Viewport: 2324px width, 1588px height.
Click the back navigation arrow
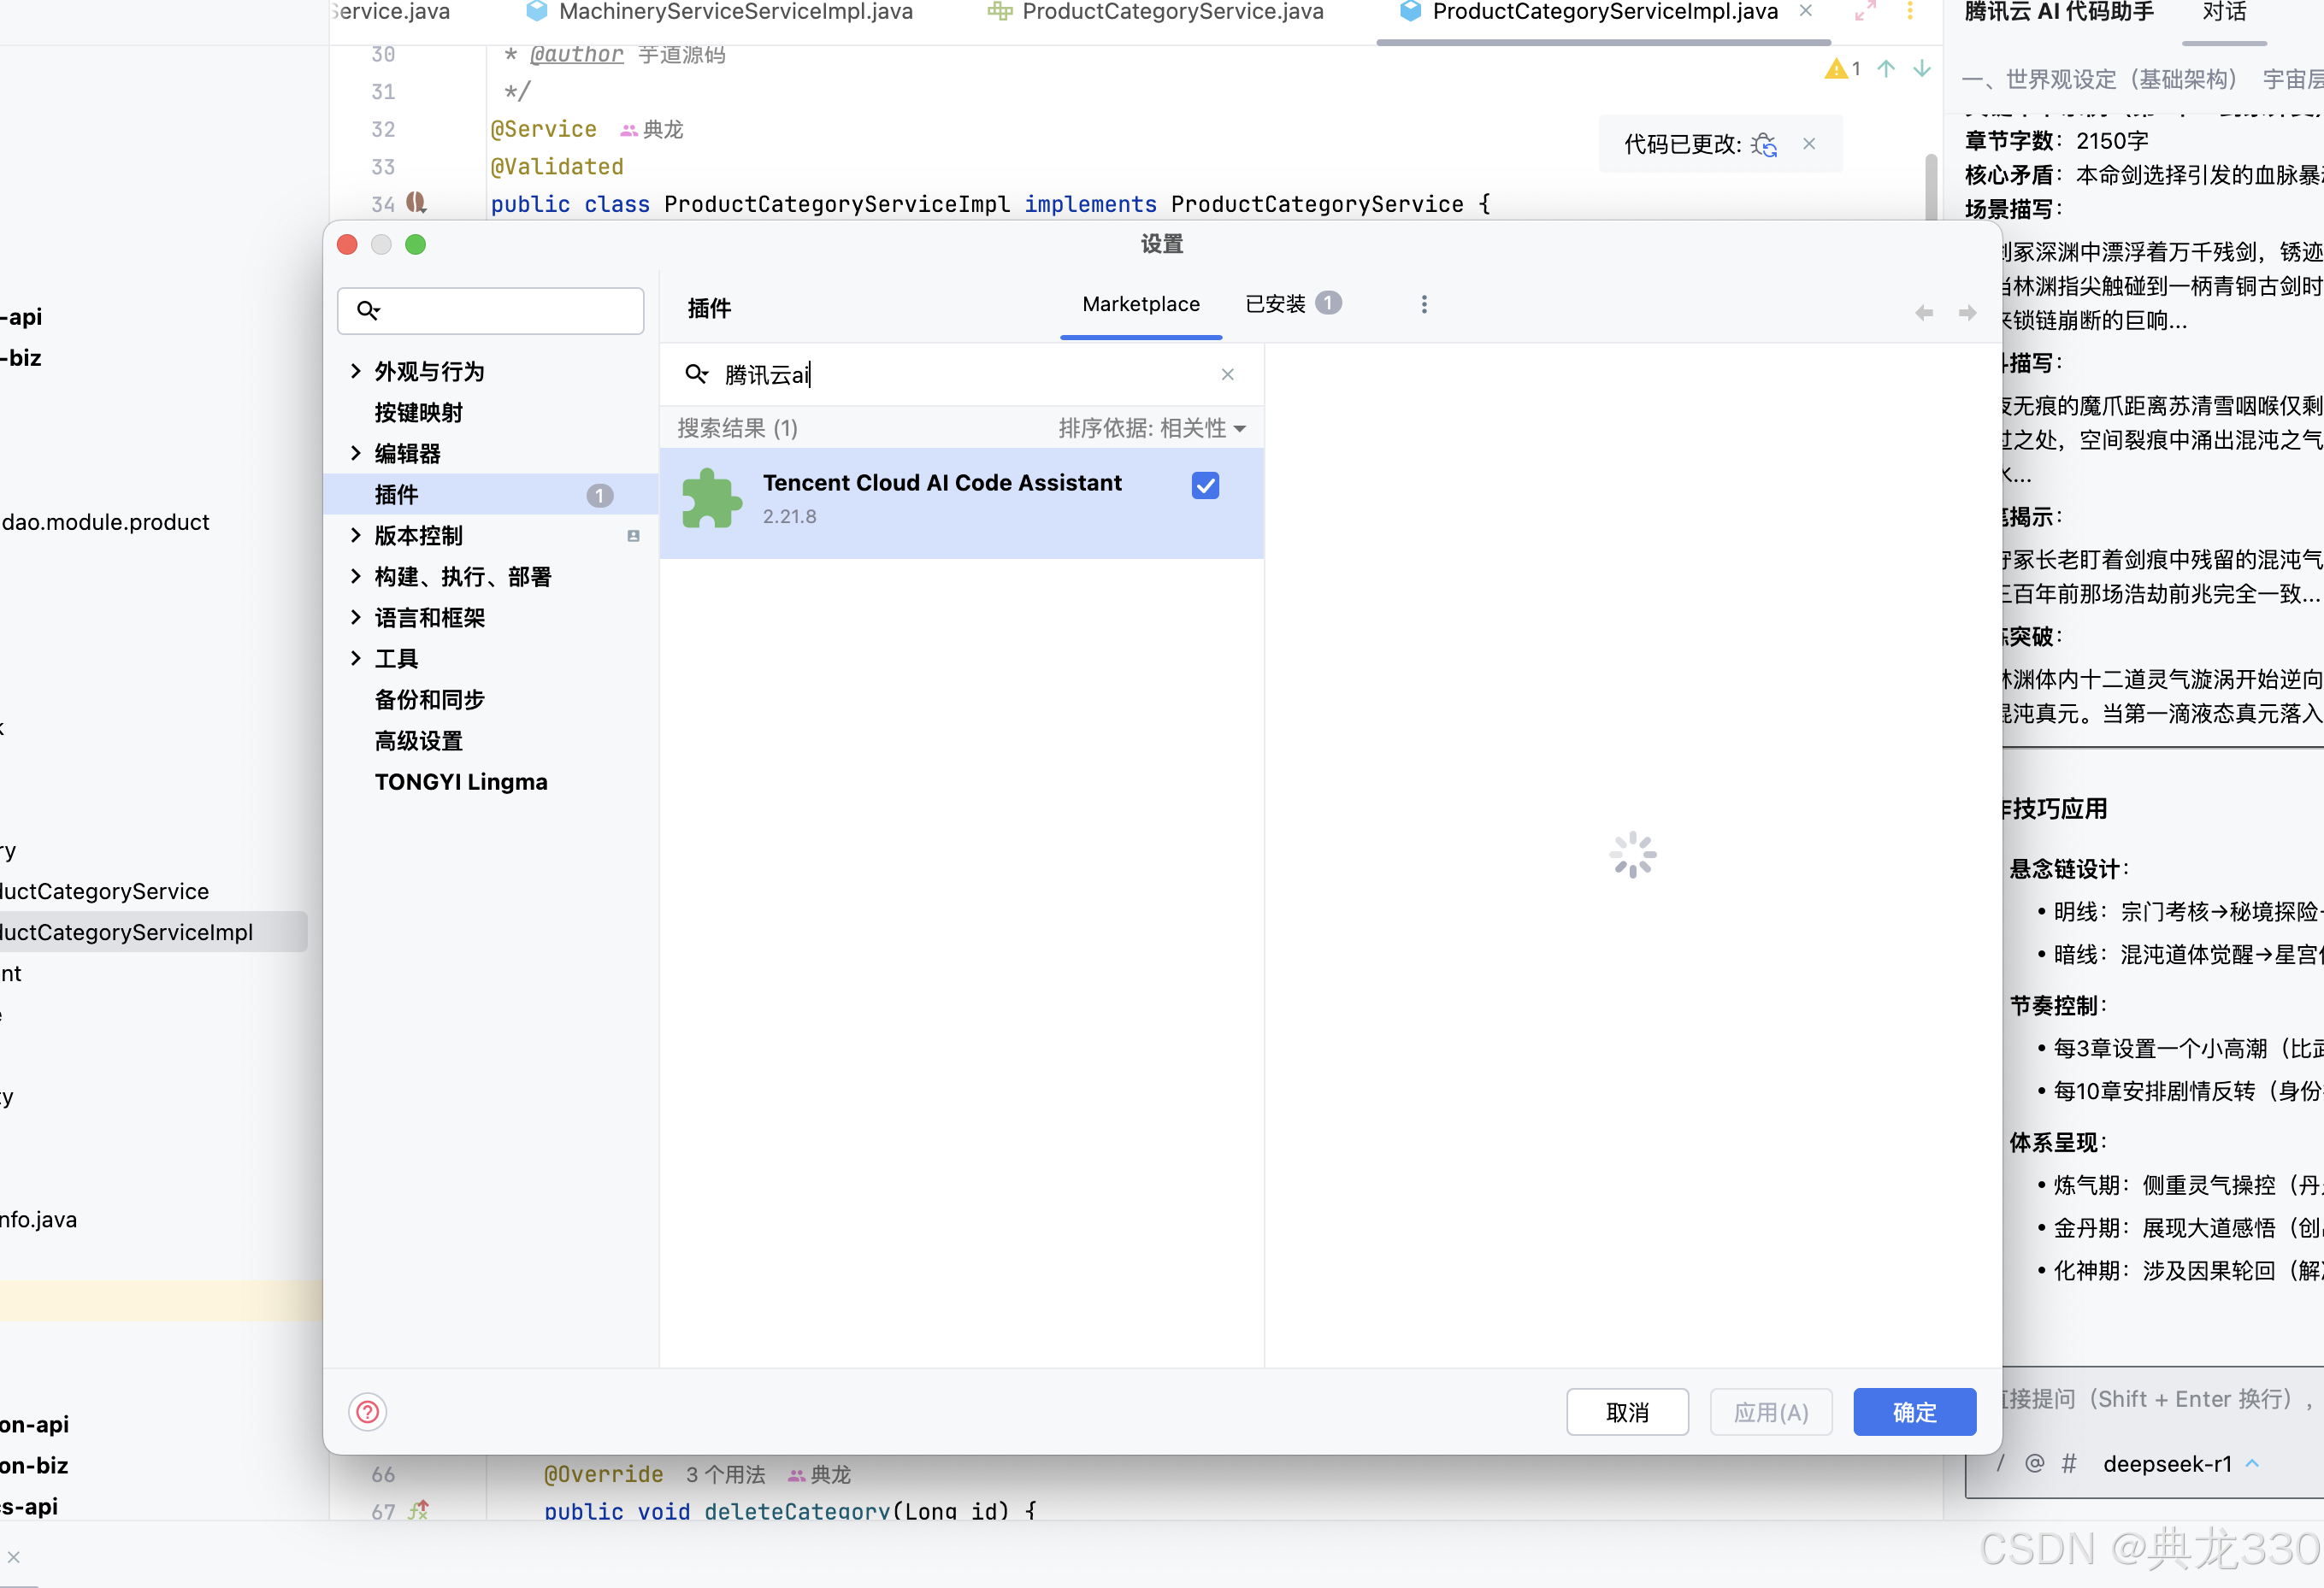(1923, 313)
